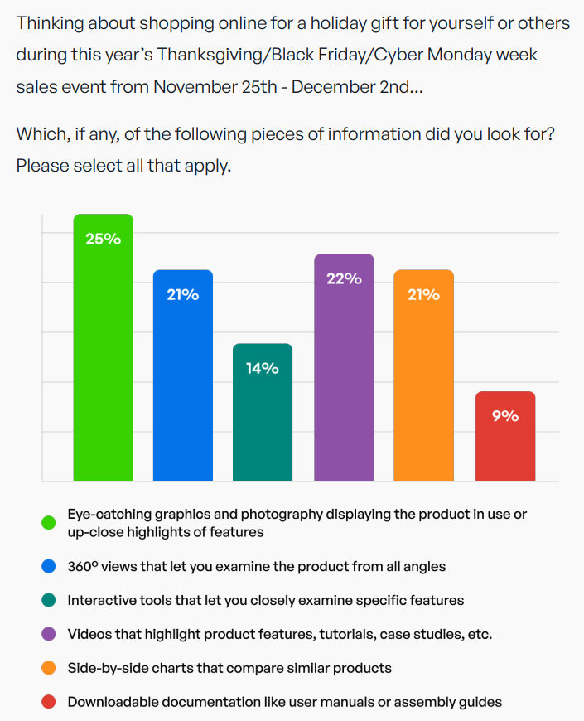This screenshot has width=584, height=721.
Task: Select the 'Side-by-side charts' legend label
Action: 229,668
